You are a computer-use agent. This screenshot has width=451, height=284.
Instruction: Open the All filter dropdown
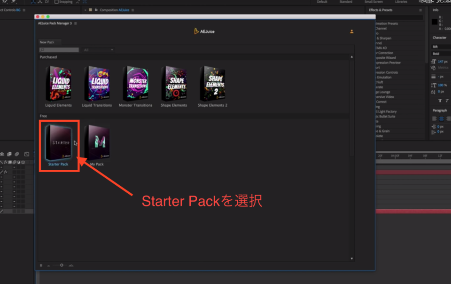coord(98,50)
